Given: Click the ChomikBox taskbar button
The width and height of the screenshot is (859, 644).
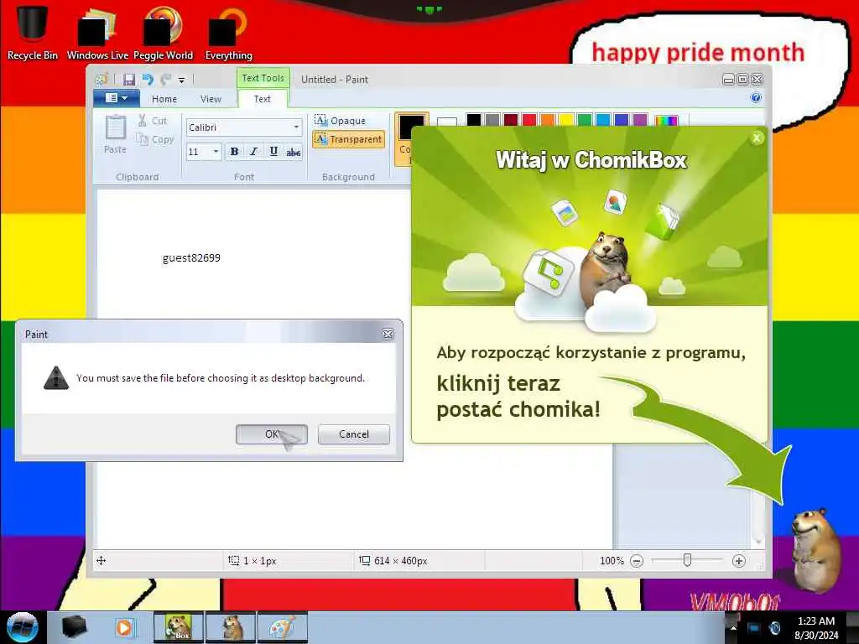Looking at the screenshot, I should [x=179, y=627].
